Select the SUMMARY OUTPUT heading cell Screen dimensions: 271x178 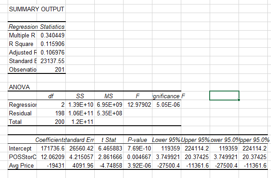pos(37,9)
